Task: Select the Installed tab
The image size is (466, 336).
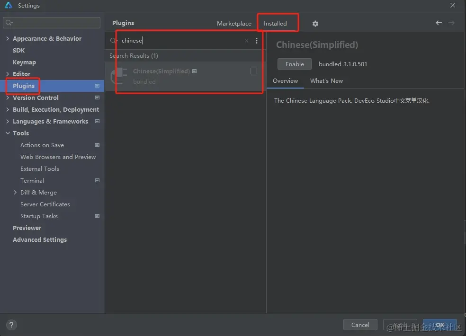Action: 275,24
